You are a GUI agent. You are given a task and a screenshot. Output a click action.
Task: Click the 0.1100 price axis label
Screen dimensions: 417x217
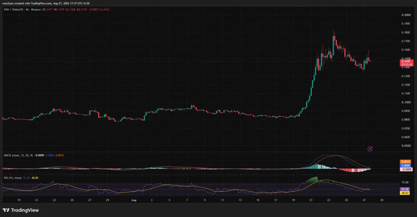pyautogui.click(x=406, y=94)
